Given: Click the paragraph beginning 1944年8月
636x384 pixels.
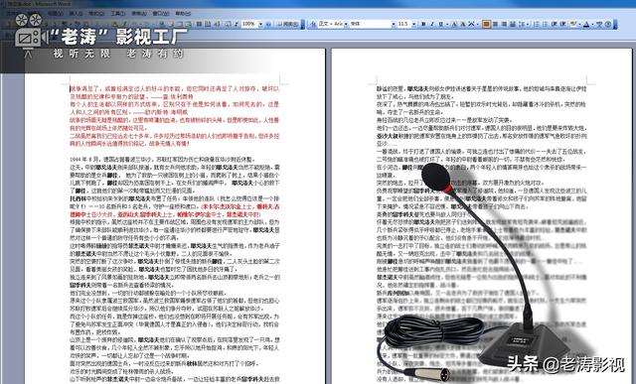Looking at the screenshot, I should [161, 159].
